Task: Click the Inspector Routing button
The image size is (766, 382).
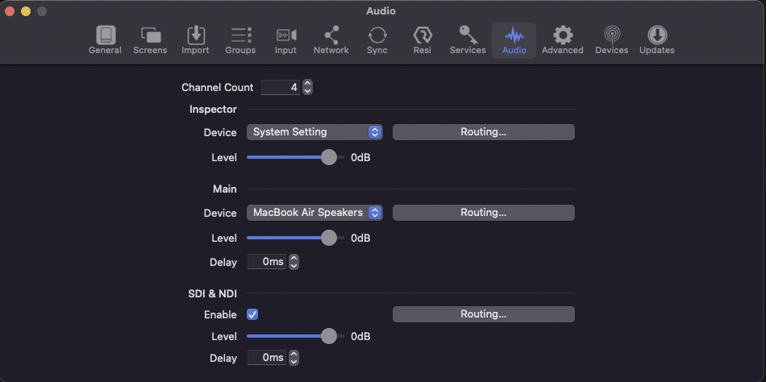Action: click(484, 132)
